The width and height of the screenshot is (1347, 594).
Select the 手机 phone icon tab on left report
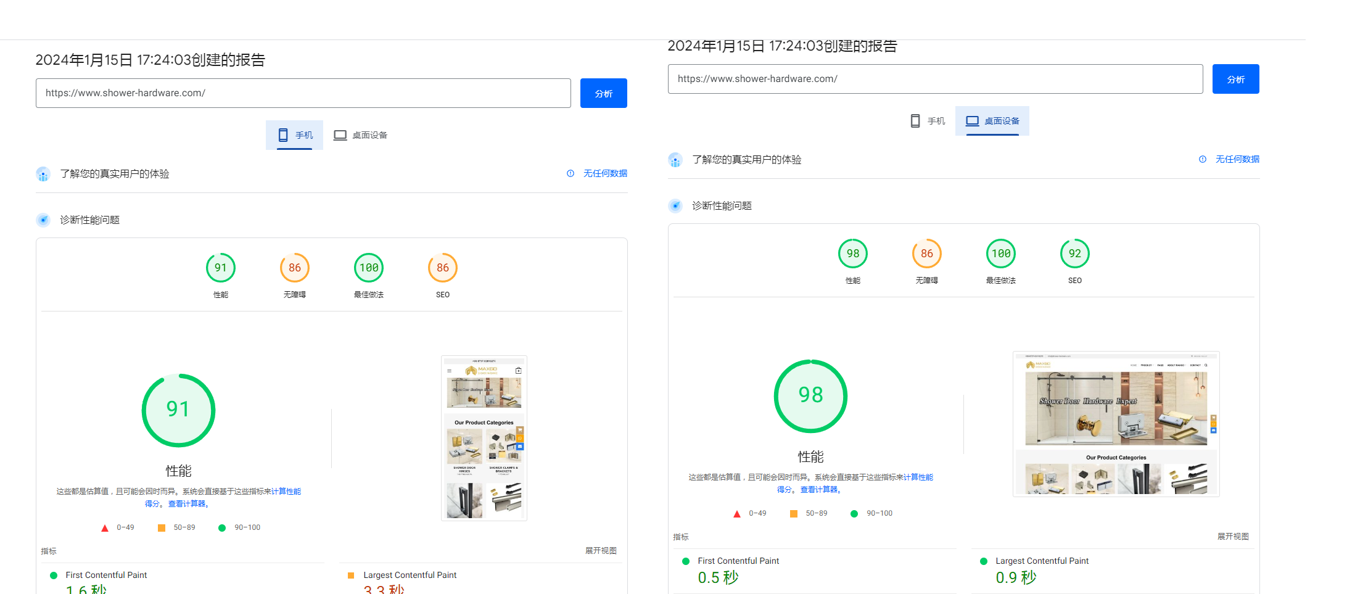(284, 134)
